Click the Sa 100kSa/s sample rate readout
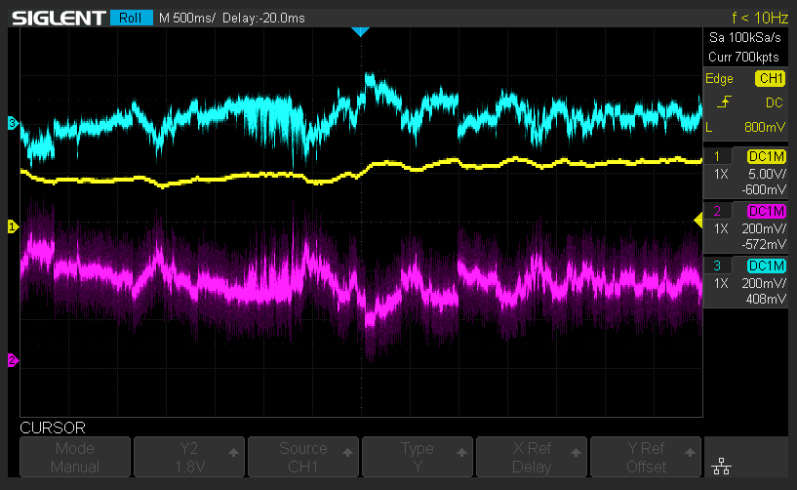 (744, 38)
